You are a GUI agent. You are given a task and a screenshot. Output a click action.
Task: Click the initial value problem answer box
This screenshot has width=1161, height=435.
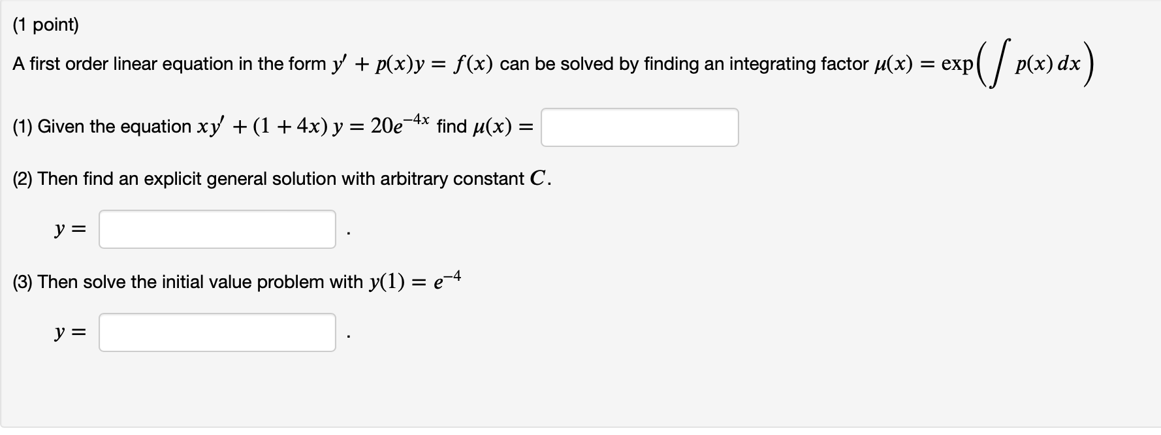point(217,332)
